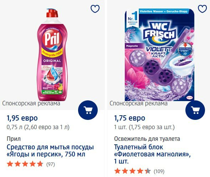Click the Прил brand name

[14, 139]
